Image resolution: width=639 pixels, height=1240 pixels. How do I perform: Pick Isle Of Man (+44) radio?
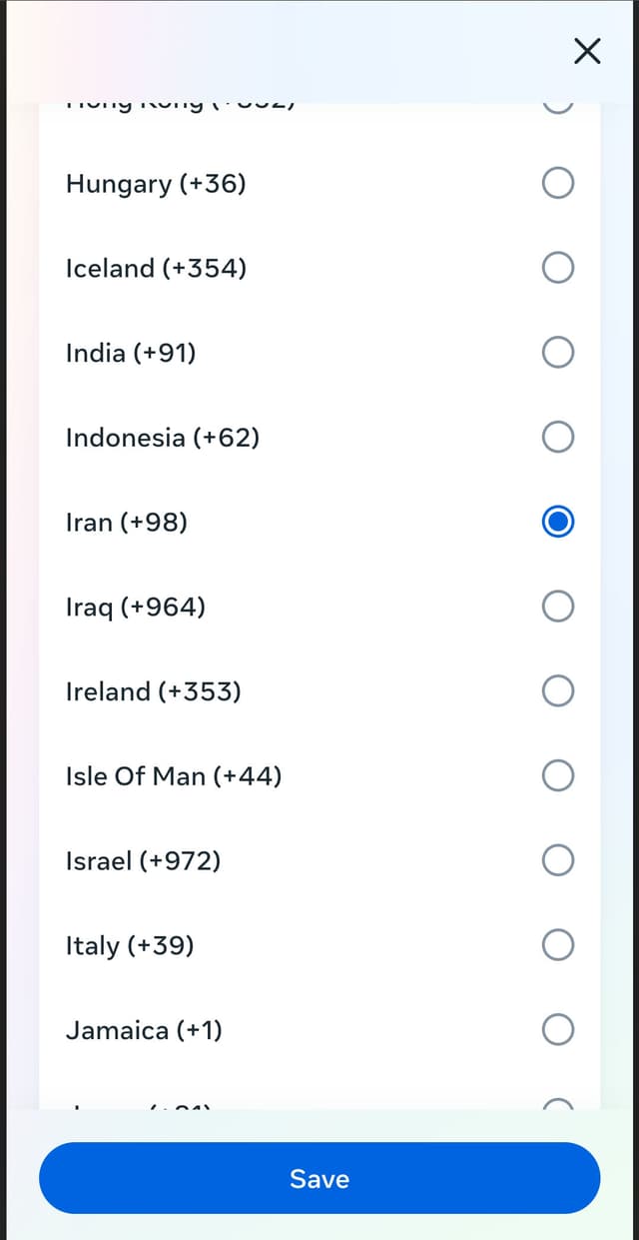pos(558,775)
